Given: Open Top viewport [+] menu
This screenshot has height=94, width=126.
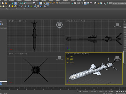Looking at the screenshot, I should click(x=9, y=21).
